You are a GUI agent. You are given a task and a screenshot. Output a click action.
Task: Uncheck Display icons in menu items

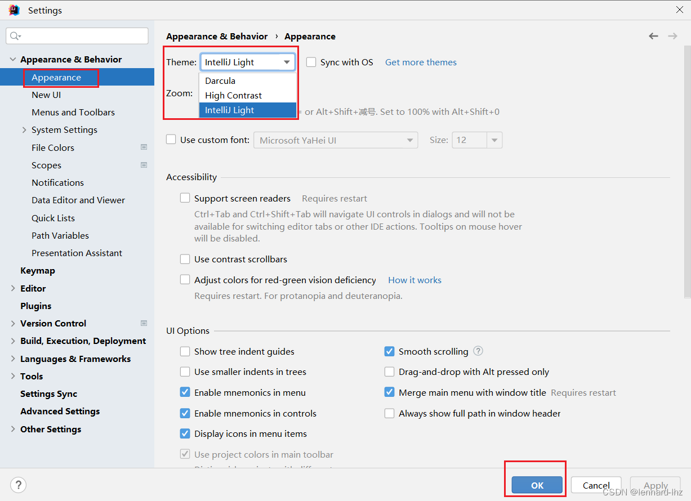pos(185,433)
